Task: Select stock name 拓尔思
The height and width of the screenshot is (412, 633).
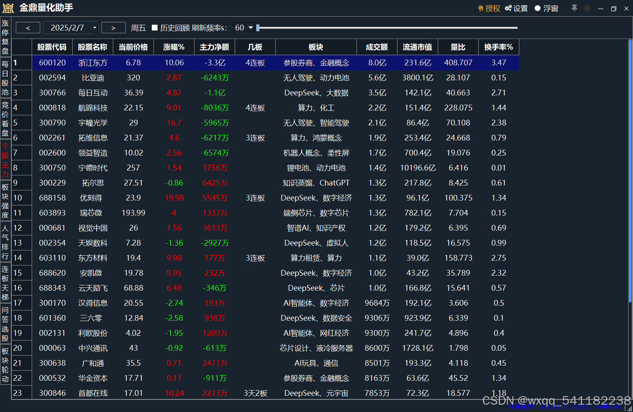Action: pos(93,183)
